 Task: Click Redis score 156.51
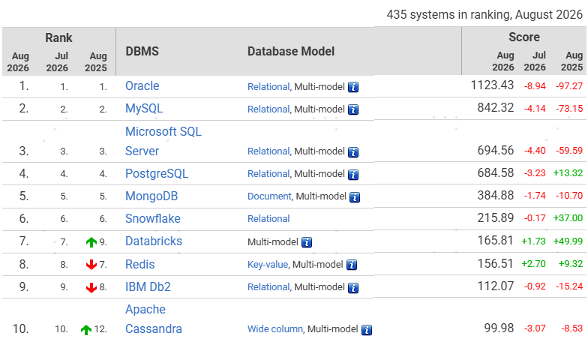(495, 264)
